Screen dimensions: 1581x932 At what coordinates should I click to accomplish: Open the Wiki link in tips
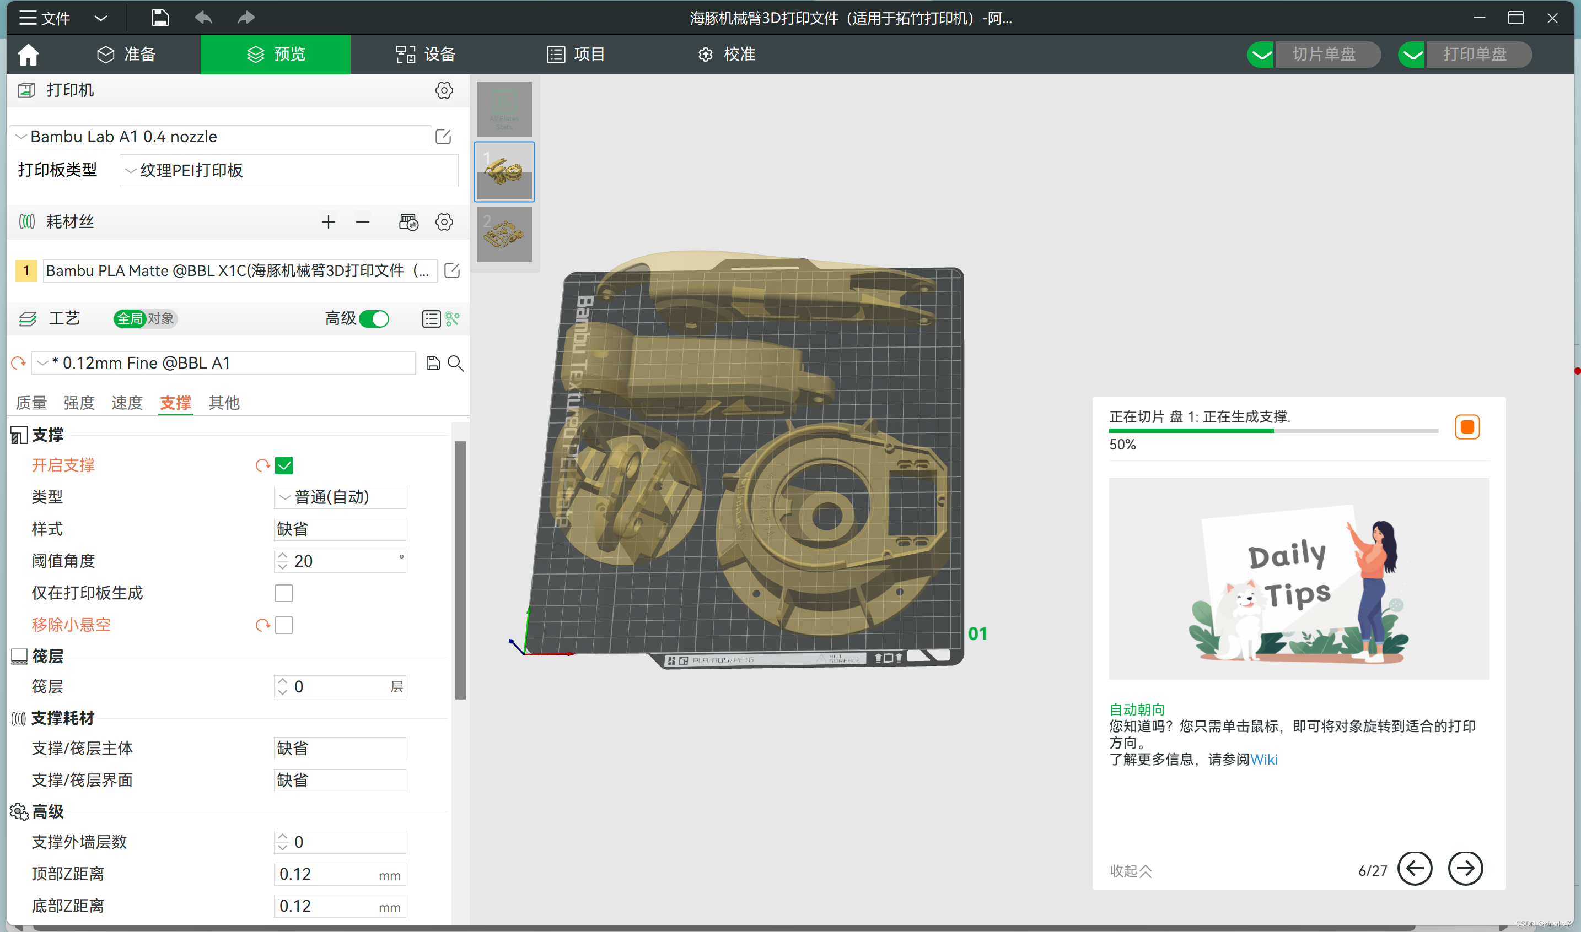(1263, 759)
